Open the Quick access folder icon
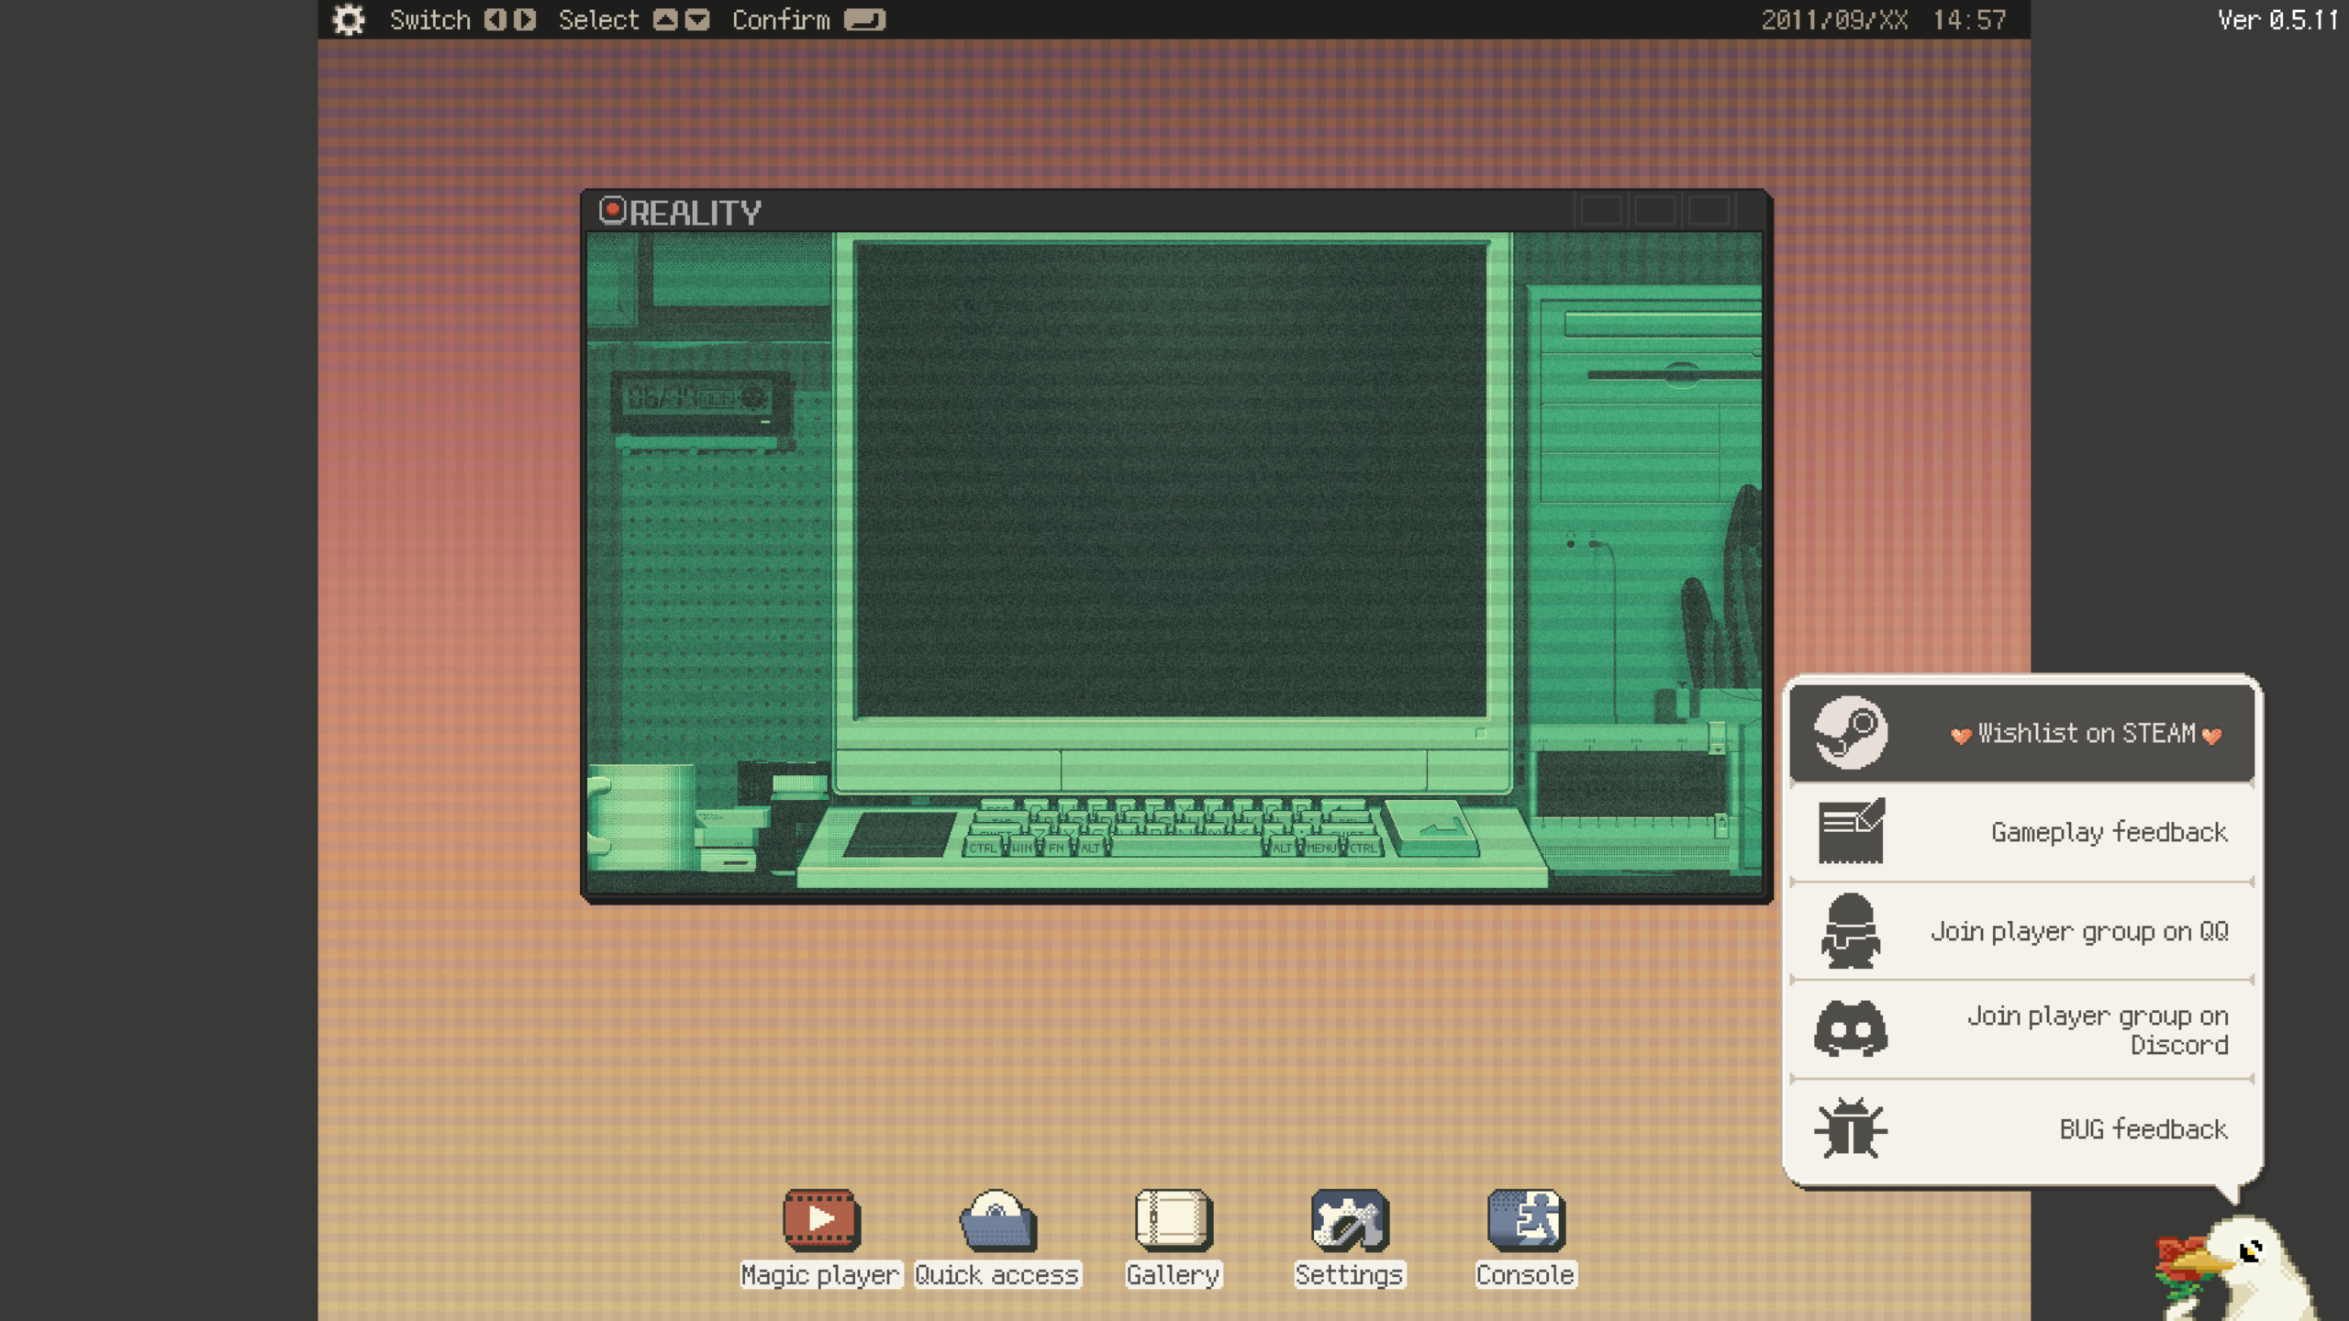The height and width of the screenshot is (1321, 2349). pyautogui.click(x=997, y=1220)
